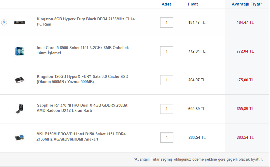
Task: Select the 655,89 TL red Avantajlı price
Action: [245, 109]
